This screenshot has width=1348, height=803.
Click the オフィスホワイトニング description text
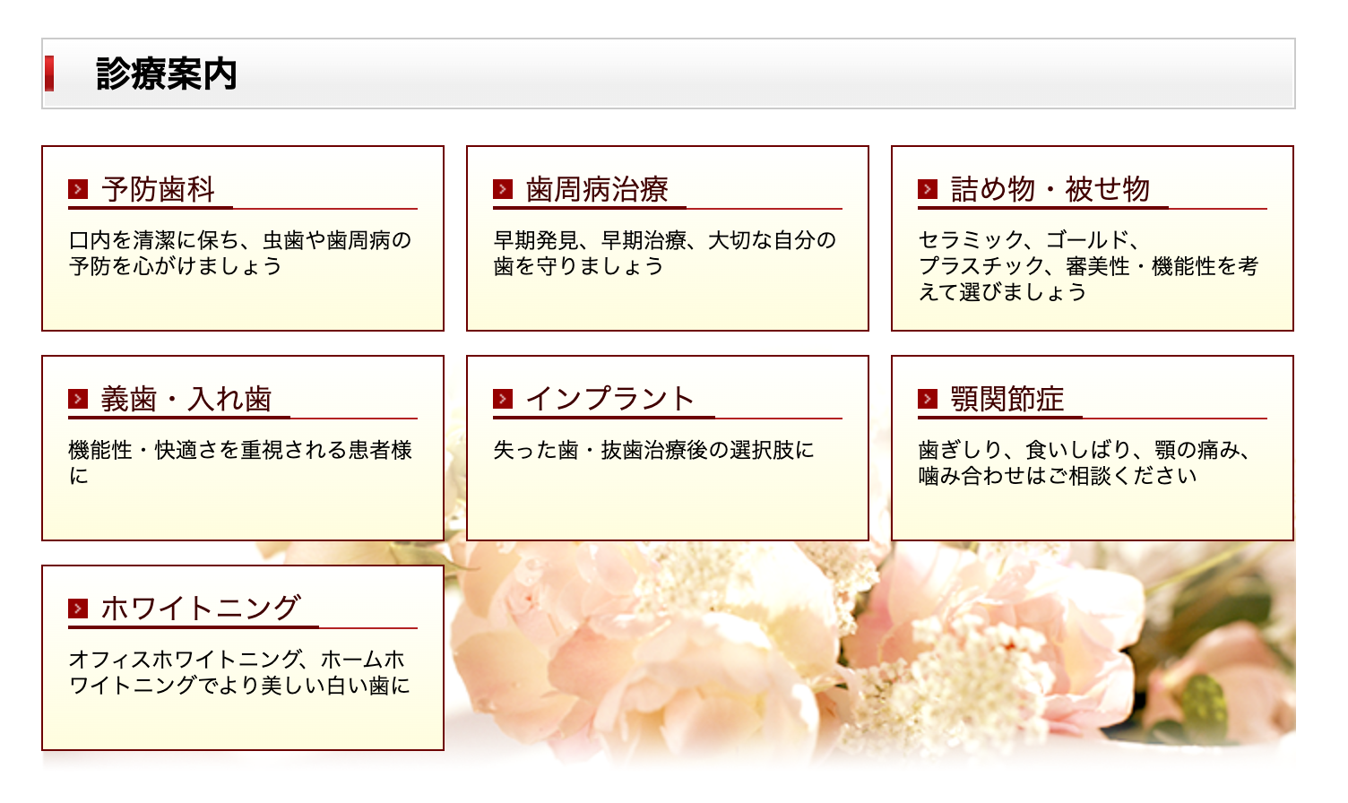coord(239,672)
